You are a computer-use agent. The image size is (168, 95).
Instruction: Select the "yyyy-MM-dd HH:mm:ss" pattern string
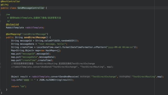(x=120, y=47)
